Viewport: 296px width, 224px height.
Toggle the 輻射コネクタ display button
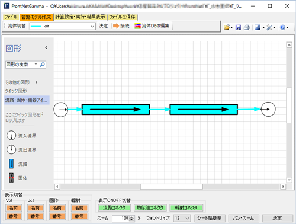[x=186, y=207]
